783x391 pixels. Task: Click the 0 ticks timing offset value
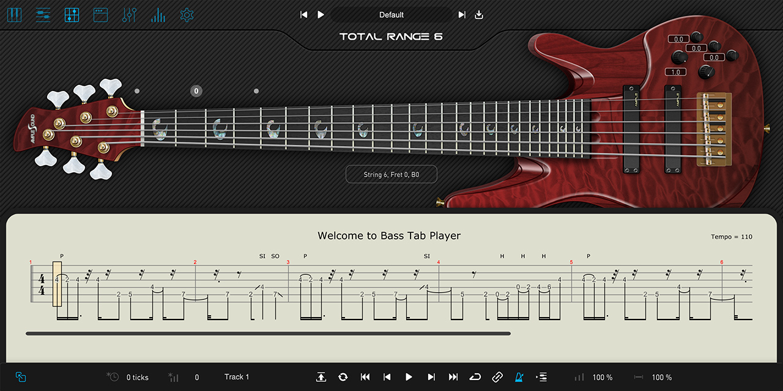point(138,378)
